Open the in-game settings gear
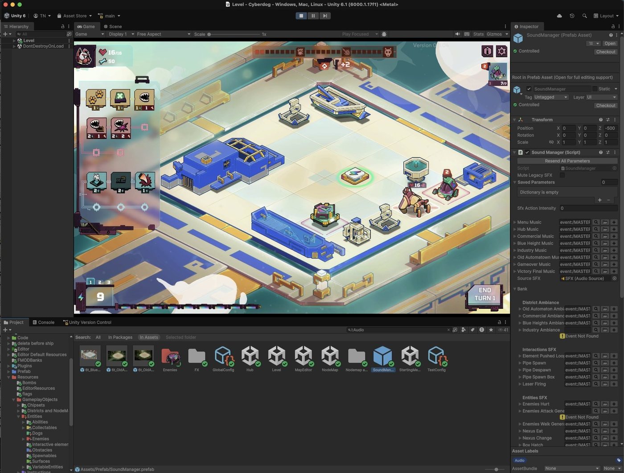Screen dimensions: 624x473 (502, 51)
